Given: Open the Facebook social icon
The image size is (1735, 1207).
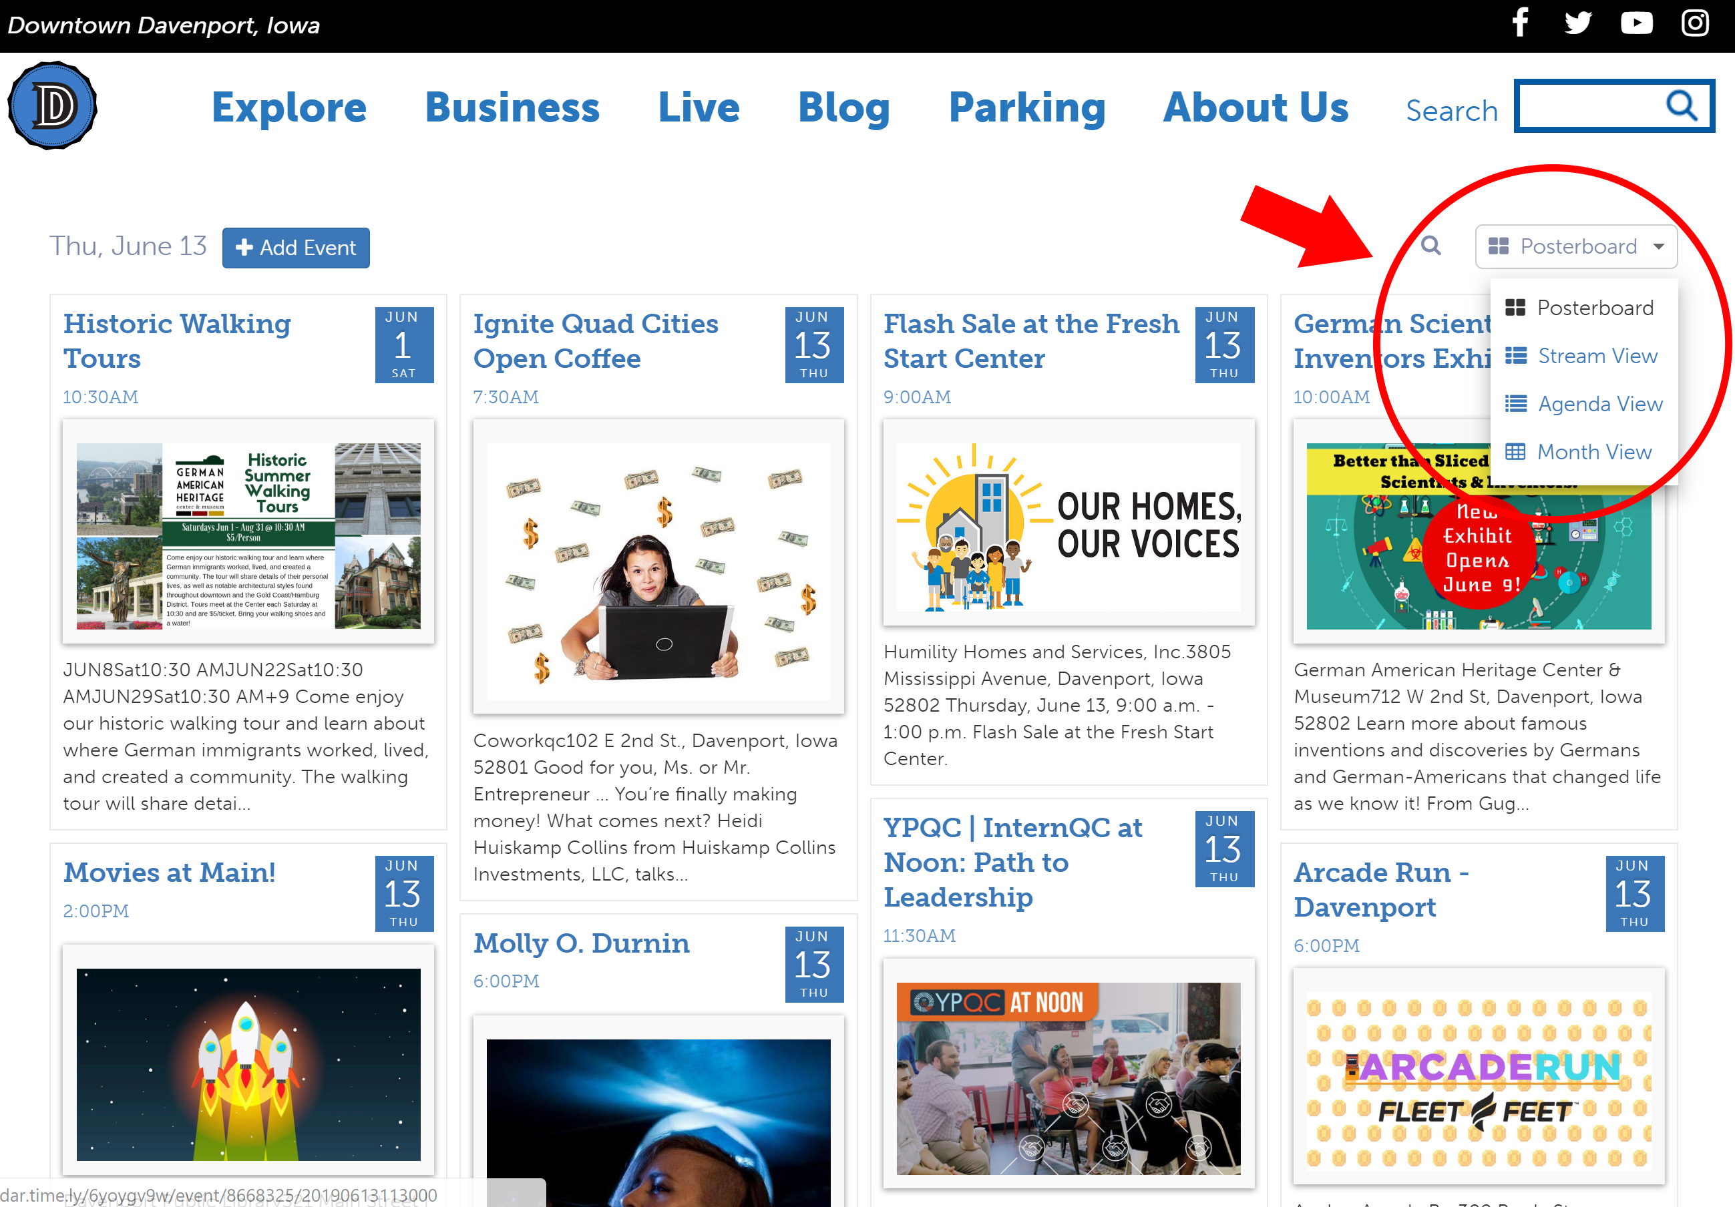Looking at the screenshot, I should (1521, 23).
